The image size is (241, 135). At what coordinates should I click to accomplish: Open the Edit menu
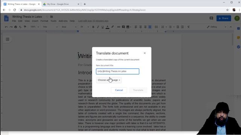coord(20,21)
